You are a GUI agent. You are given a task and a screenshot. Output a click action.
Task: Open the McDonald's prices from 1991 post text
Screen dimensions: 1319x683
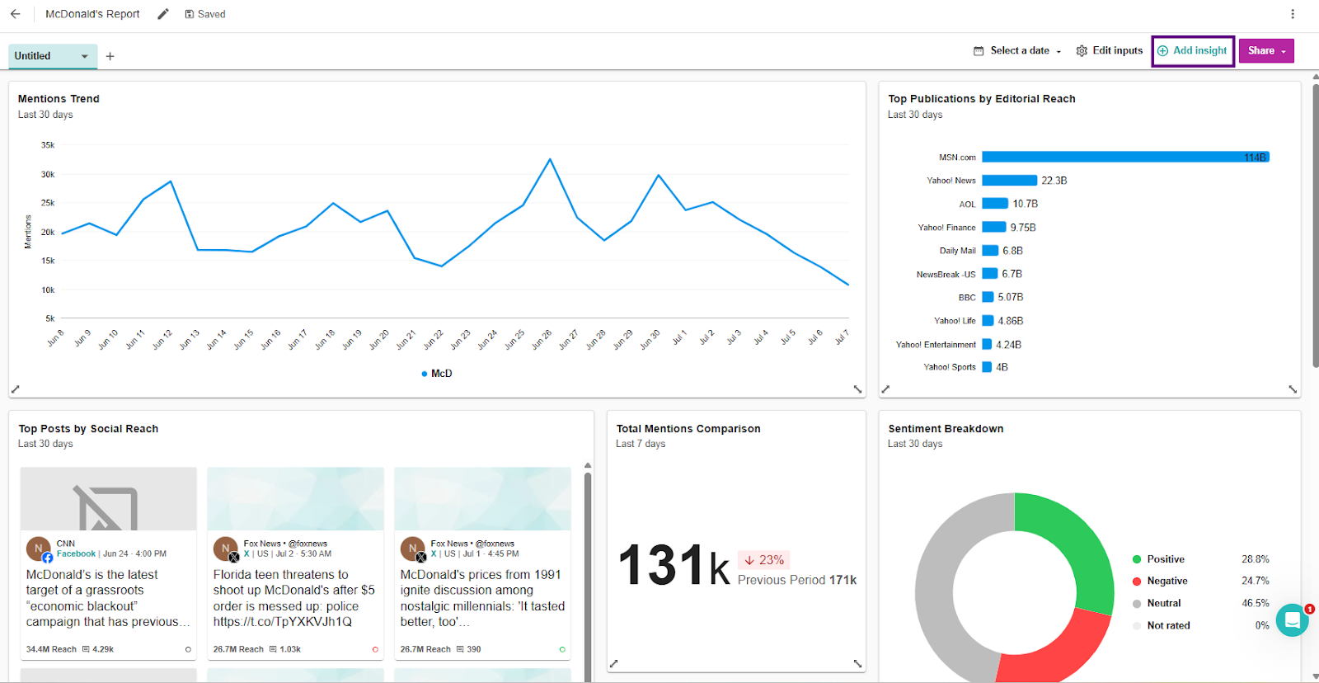pyautogui.click(x=482, y=598)
